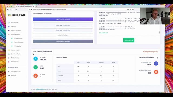Click the Deployment icon
173x97 pixels.
(9, 62)
